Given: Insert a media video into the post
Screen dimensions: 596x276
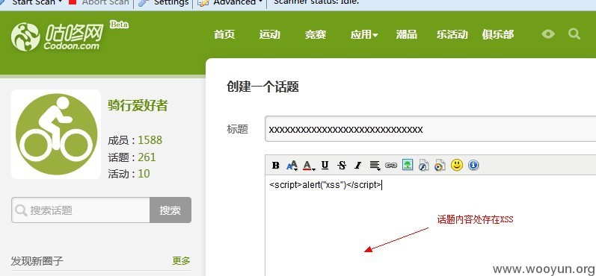Looking at the screenshot, I should click(440, 166).
